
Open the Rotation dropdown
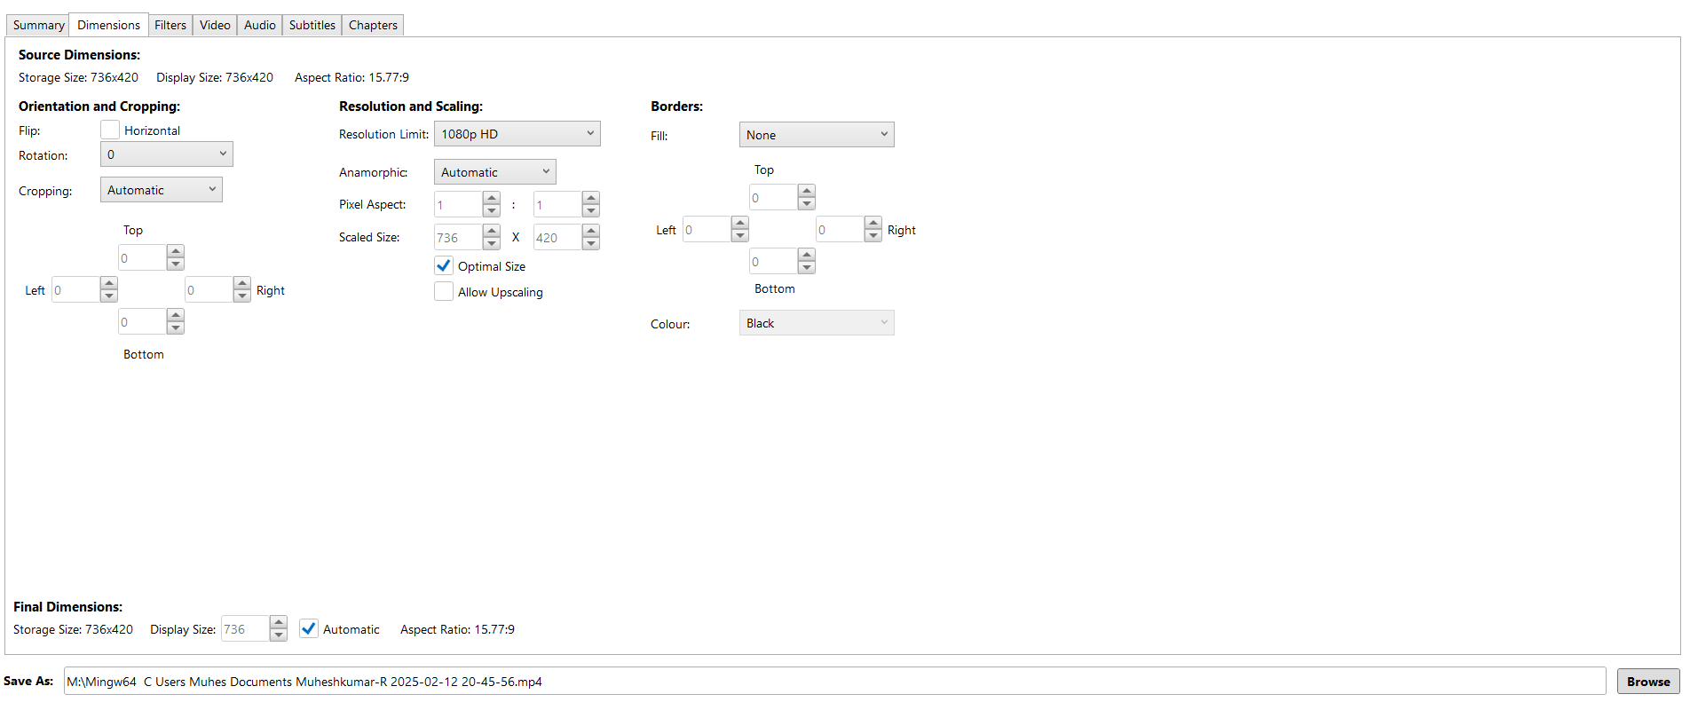pos(167,154)
